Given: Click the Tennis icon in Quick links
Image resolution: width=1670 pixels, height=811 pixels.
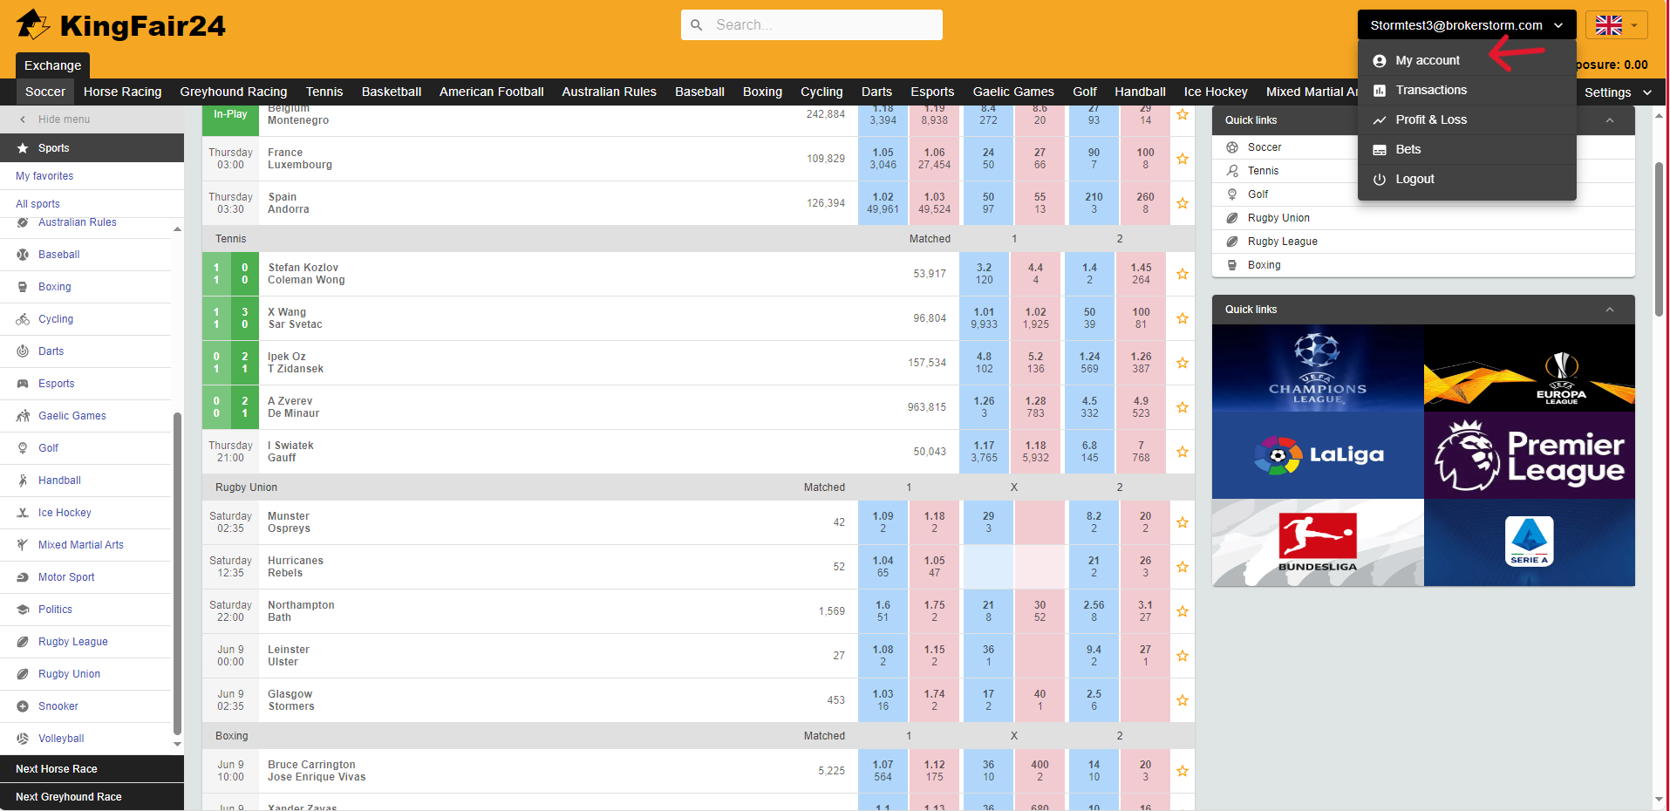Looking at the screenshot, I should coord(1232,171).
